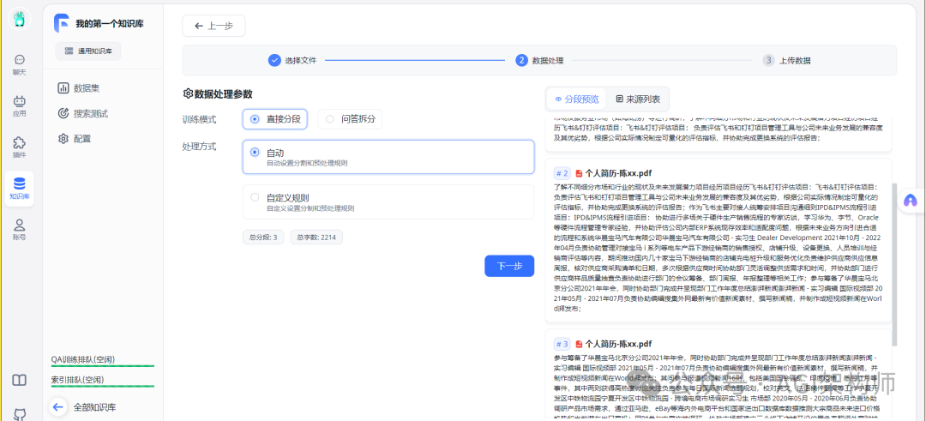Click PDF file icon of segment #3
The image size is (926, 421).
pos(580,344)
